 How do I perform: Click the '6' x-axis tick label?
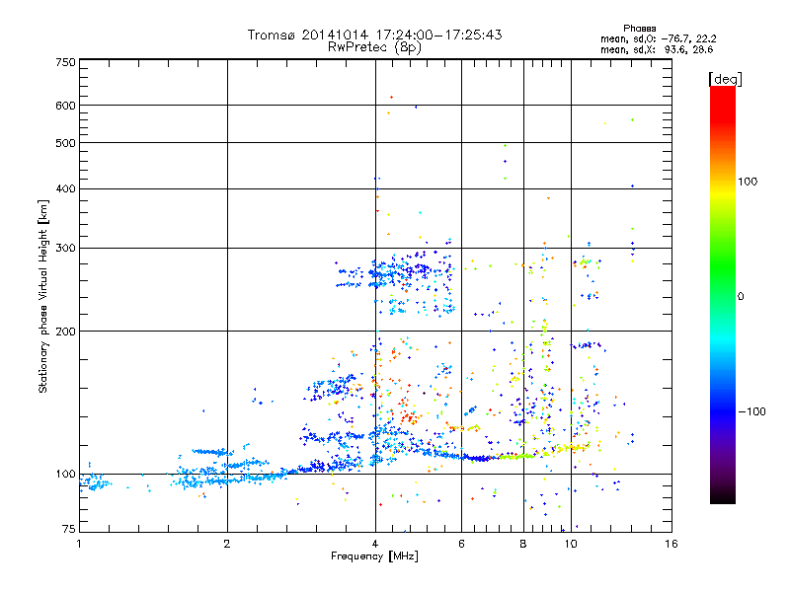coord(461,544)
